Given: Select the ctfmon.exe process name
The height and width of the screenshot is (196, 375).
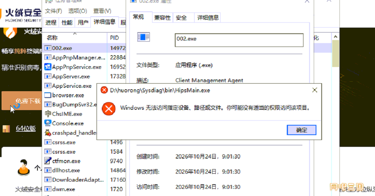Looking at the screenshot, I should coord(66,161).
